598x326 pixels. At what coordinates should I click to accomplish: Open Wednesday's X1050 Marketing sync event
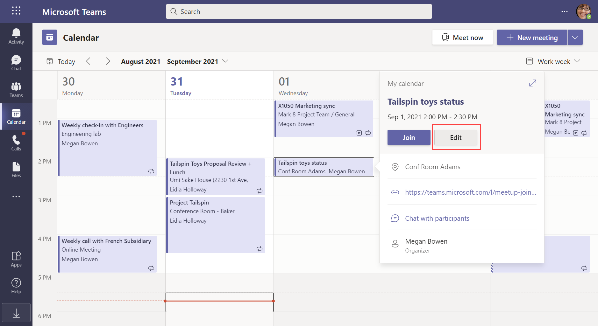[x=324, y=119]
